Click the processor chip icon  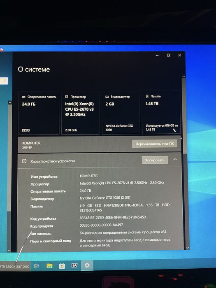click(67, 97)
